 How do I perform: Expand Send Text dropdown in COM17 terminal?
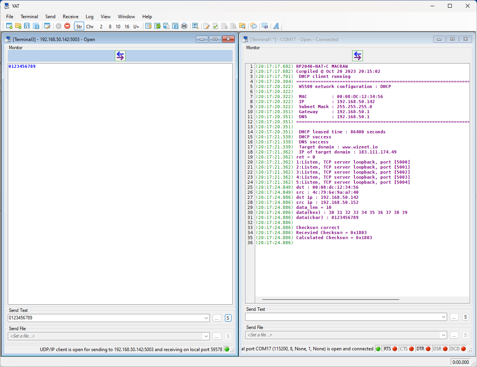coord(443,317)
